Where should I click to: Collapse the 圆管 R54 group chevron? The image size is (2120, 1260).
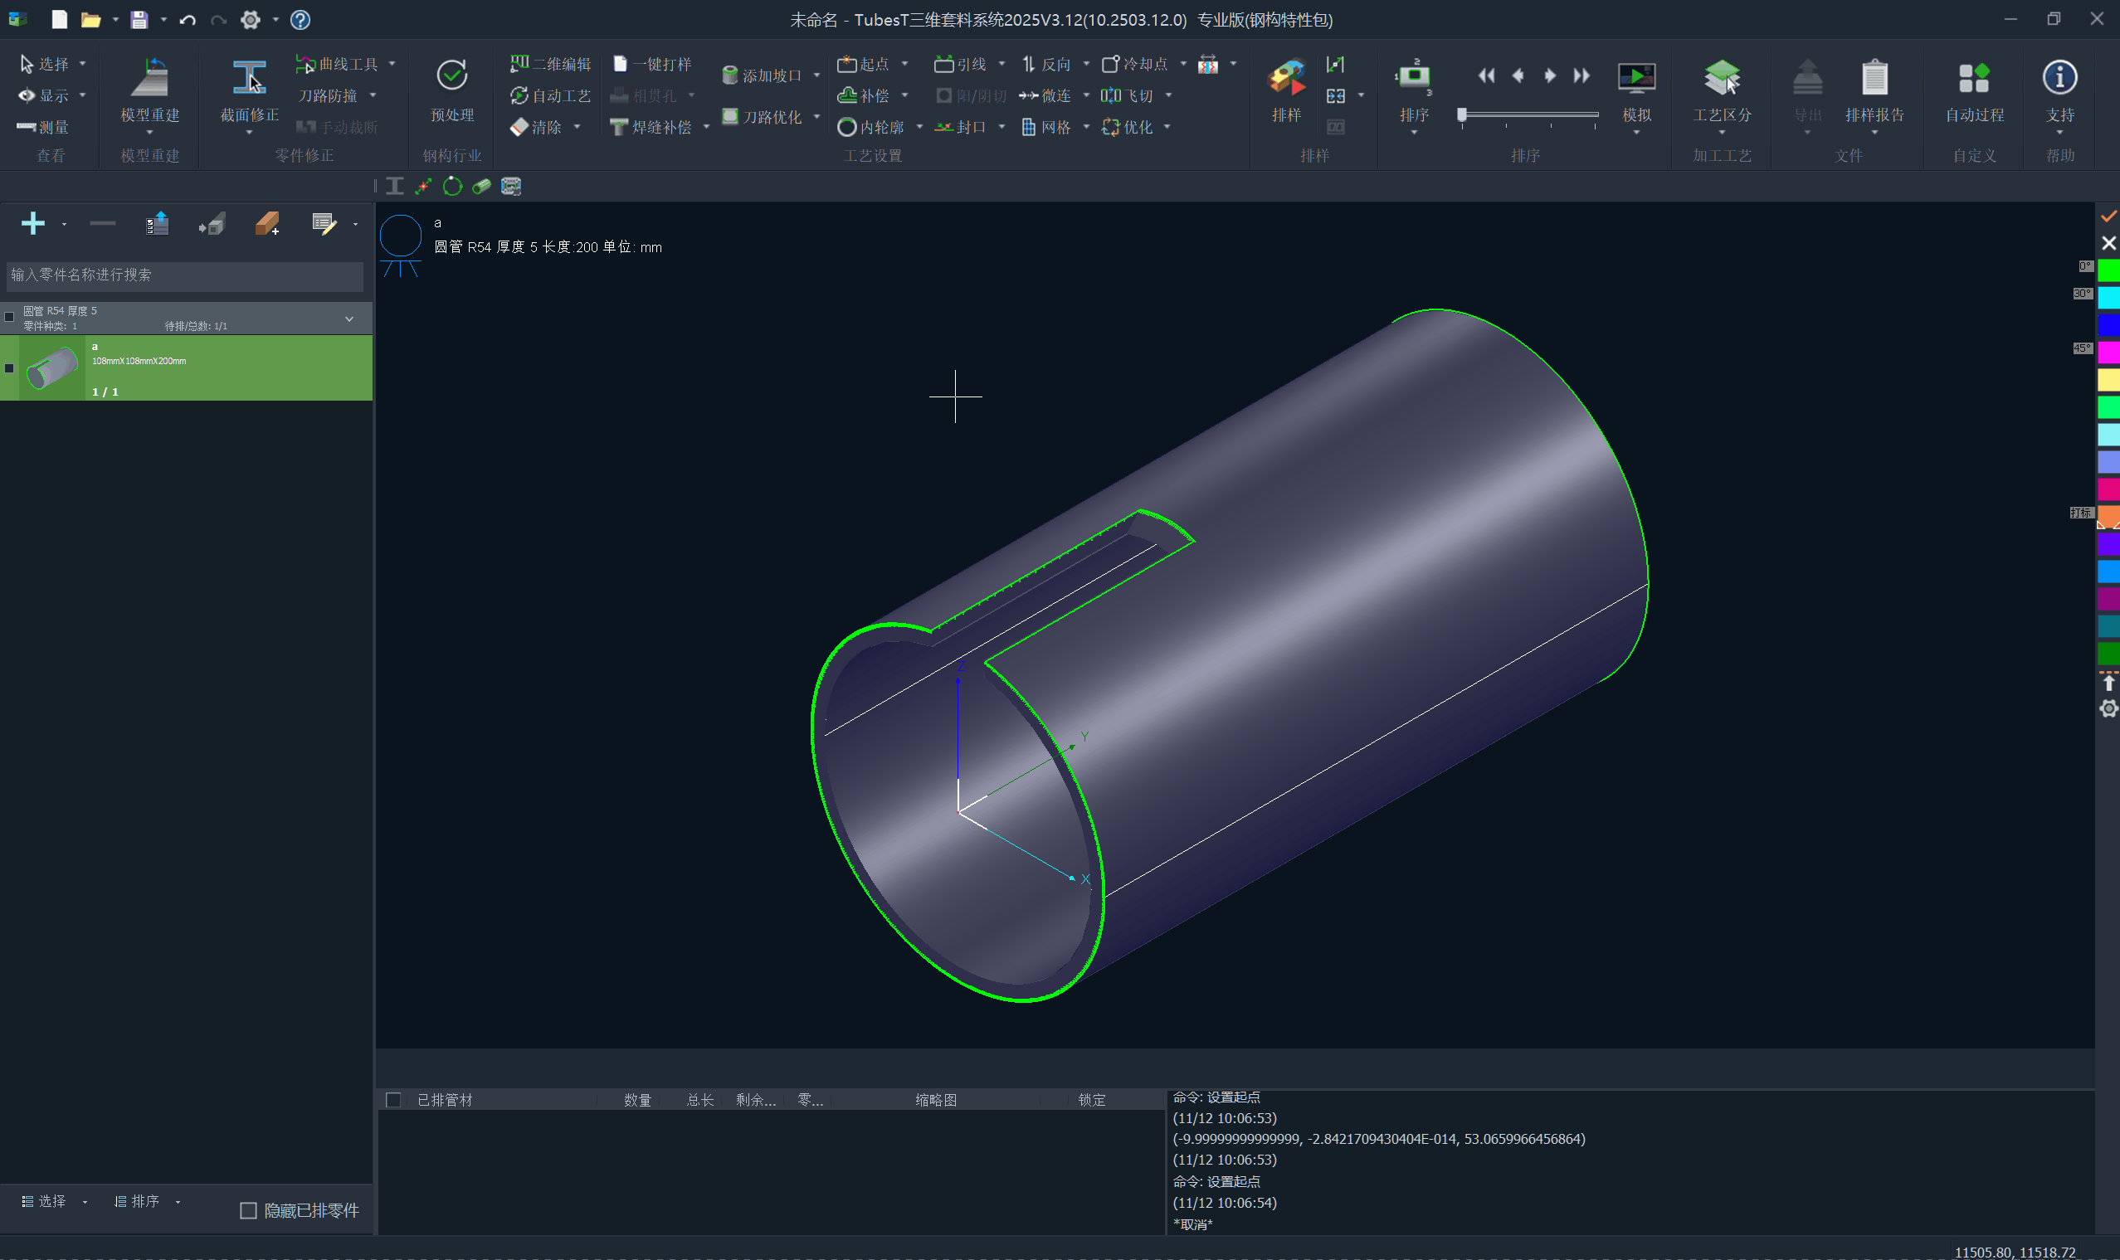[349, 319]
